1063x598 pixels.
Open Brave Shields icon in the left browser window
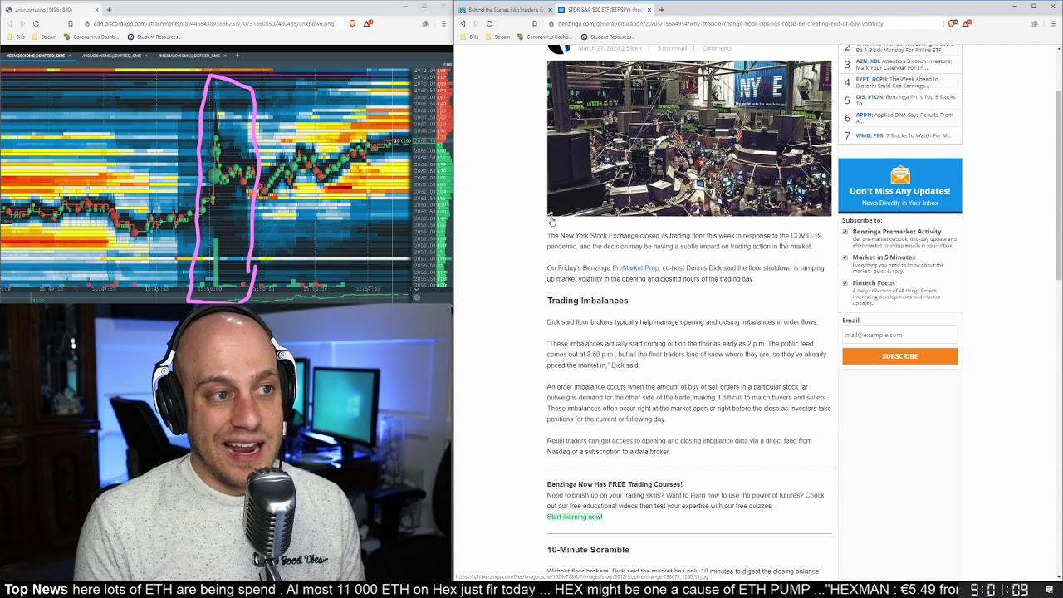pos(352,23)
